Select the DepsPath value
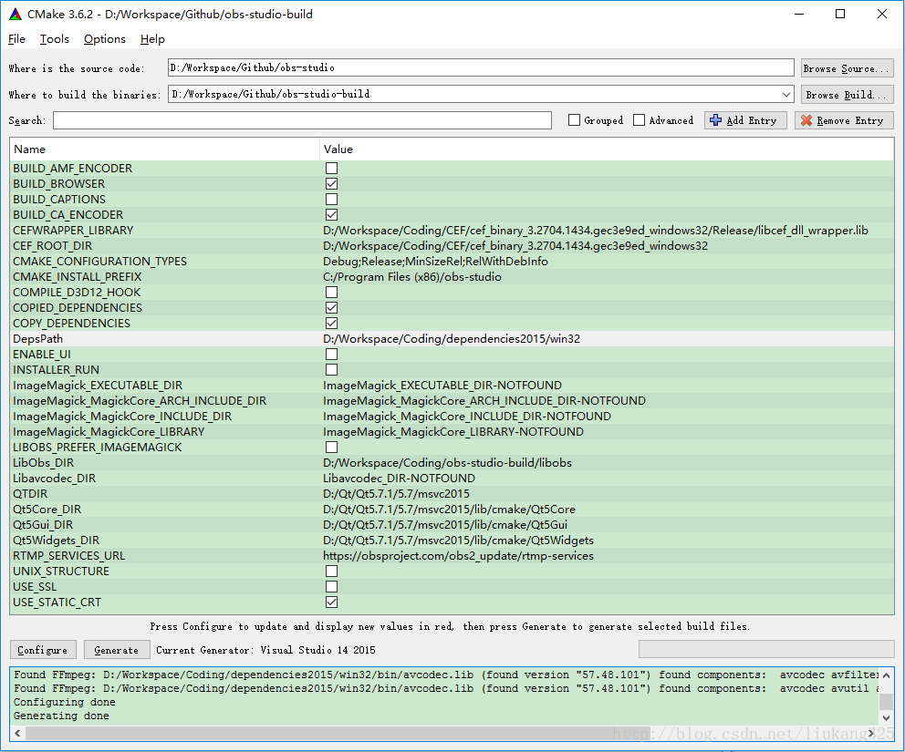The image size is (905, 752). (452, 338)
